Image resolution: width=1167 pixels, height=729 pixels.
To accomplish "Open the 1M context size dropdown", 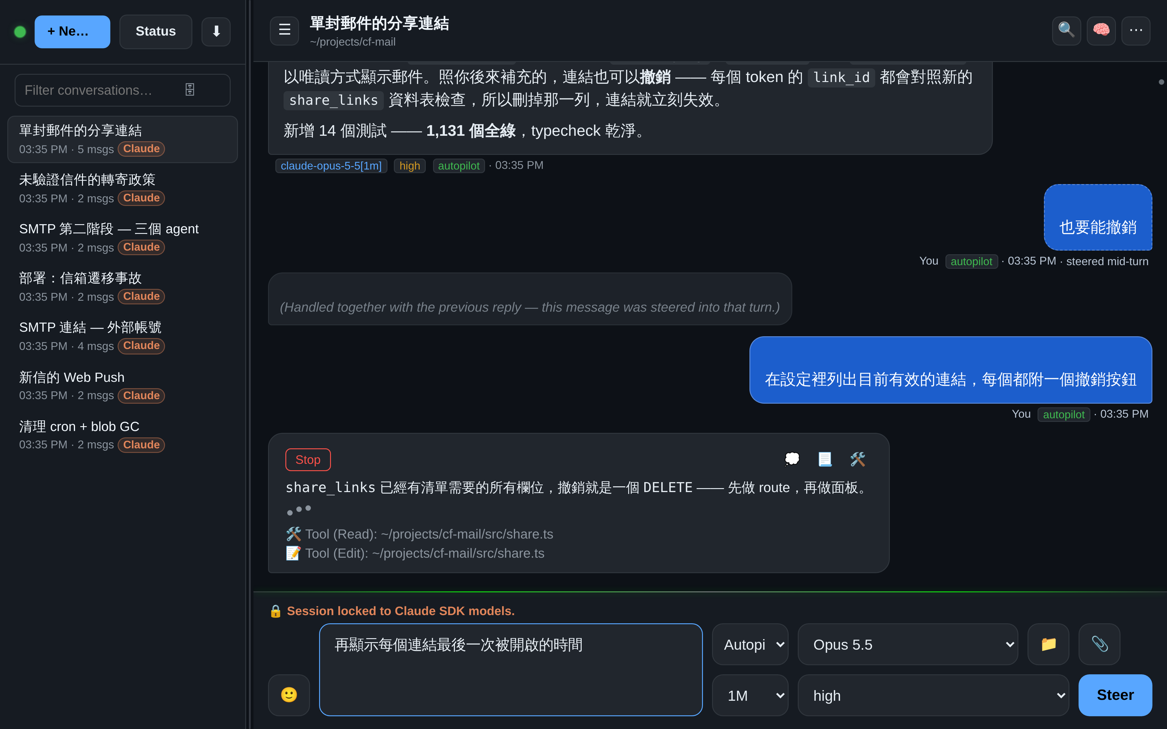I will click(x=750, y=695).
